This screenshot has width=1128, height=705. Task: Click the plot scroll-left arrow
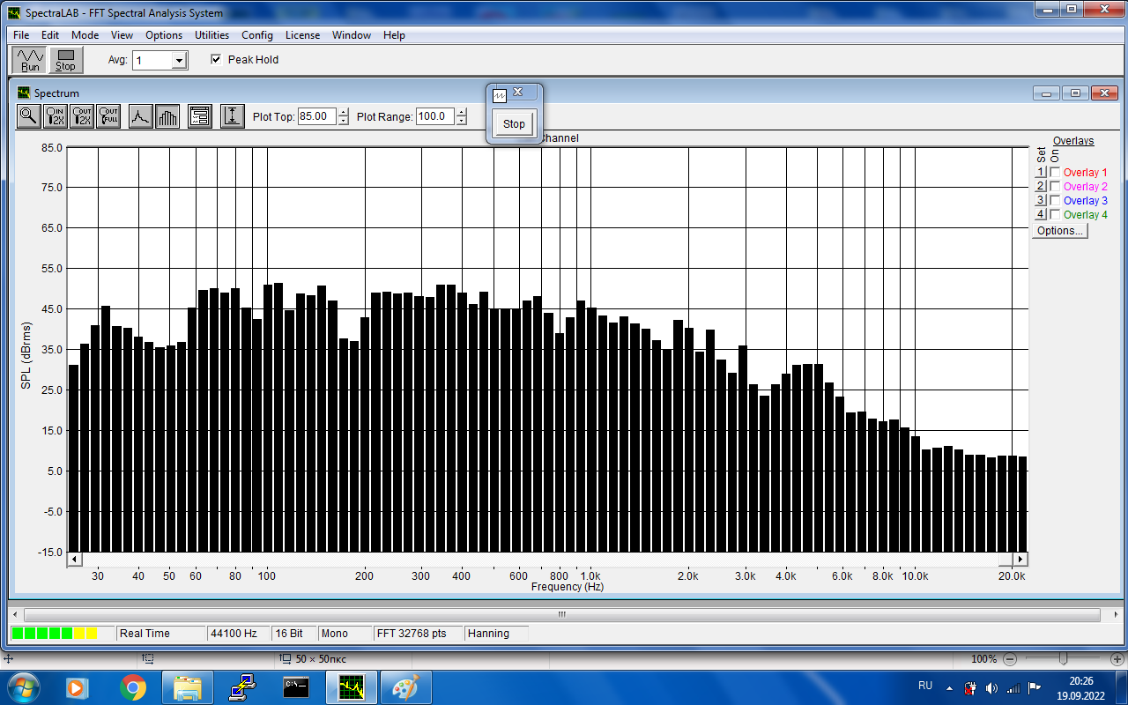coord(75,560)
